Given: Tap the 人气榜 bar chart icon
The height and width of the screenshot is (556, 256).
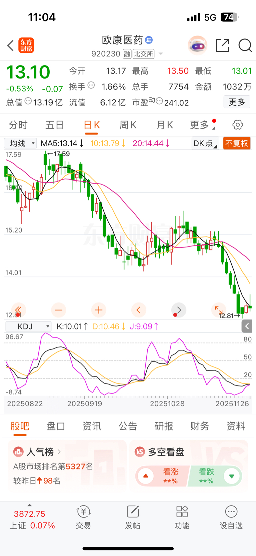Looking at the screenshot, I should pyautogui.click(x=18, y=452).
